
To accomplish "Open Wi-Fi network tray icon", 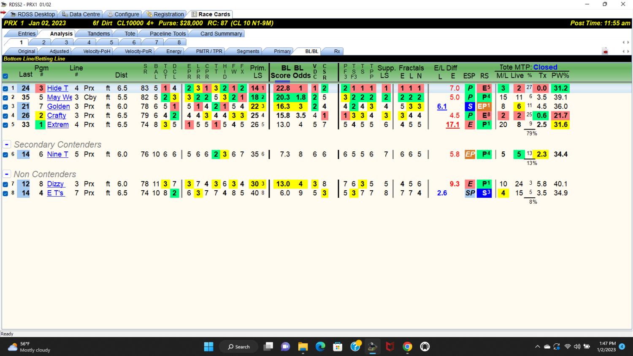I will tap(568, 347).
